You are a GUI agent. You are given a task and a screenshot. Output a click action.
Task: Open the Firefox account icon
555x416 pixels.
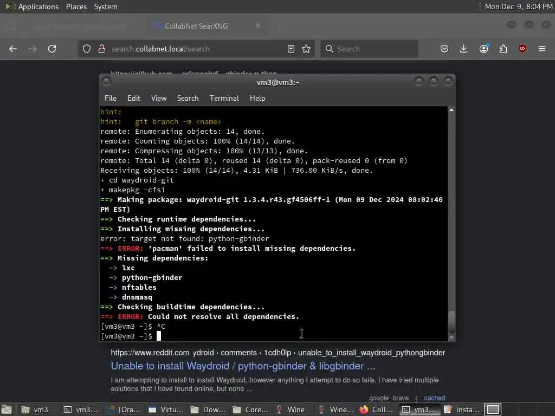coord(484,49)
